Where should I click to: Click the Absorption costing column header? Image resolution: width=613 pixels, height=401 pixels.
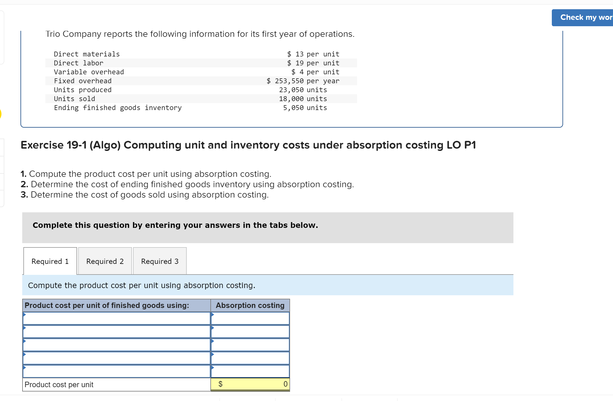(x=250, y=305)
